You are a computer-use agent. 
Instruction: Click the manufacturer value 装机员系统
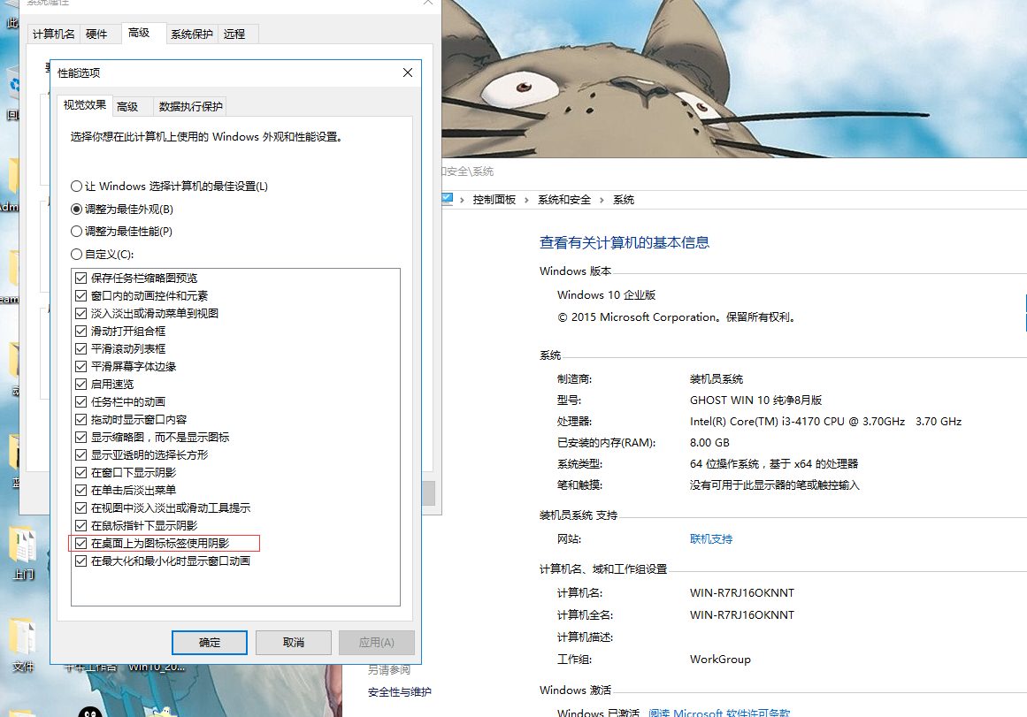tap(717, 379)
